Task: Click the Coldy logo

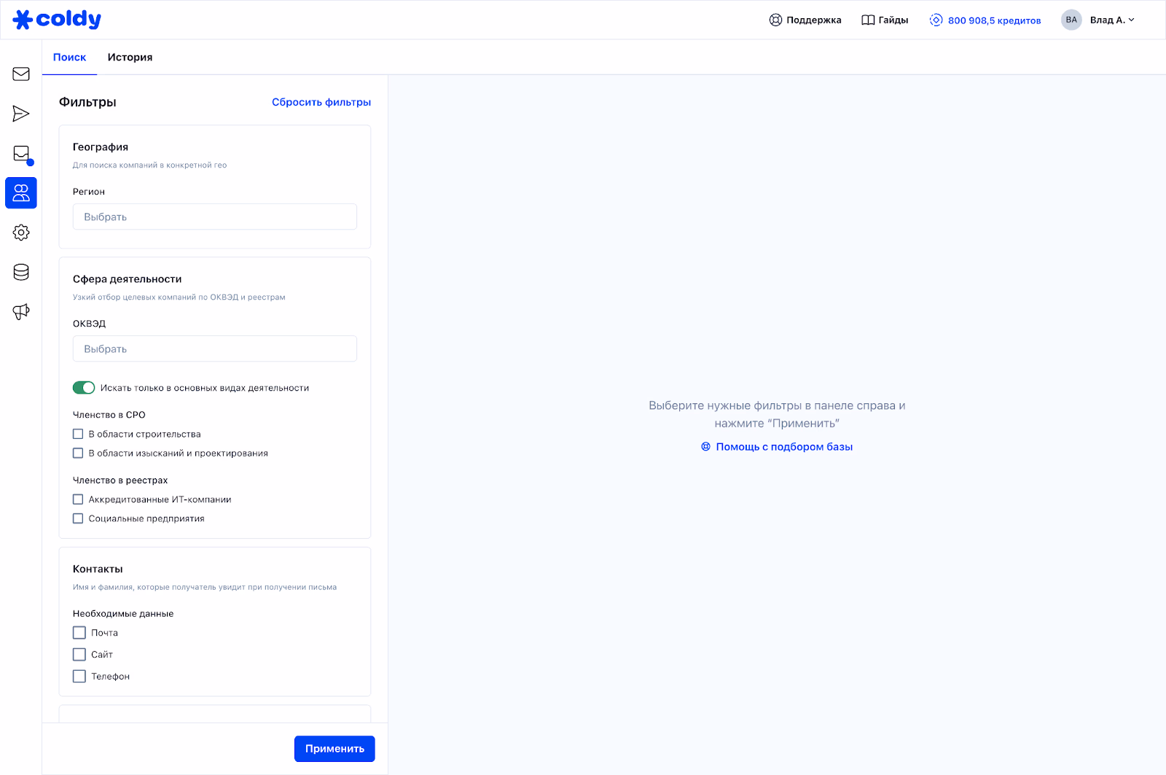Action: 58,20
